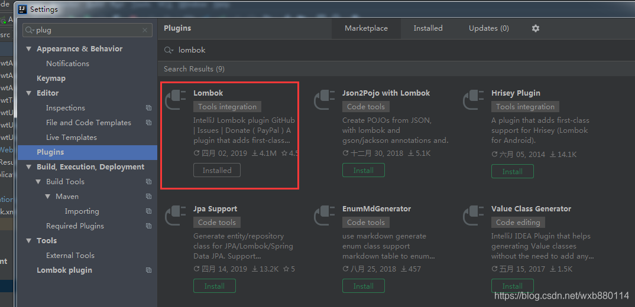Click the magnifier icon in settings search

[30, 30]
